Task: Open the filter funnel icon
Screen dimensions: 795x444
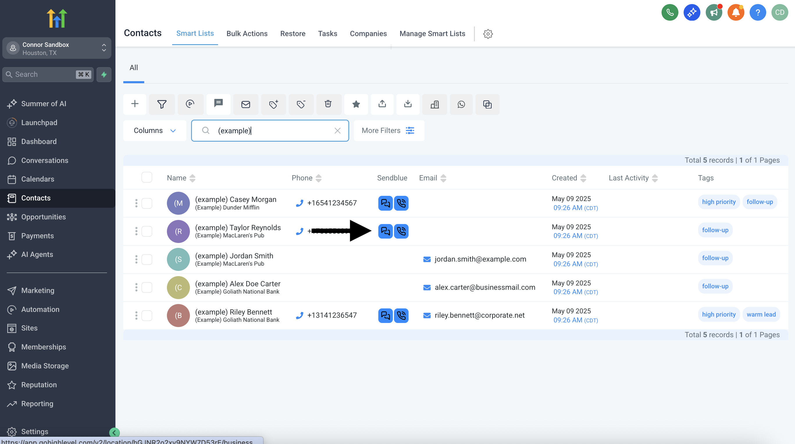Action: tap(162, 104)
